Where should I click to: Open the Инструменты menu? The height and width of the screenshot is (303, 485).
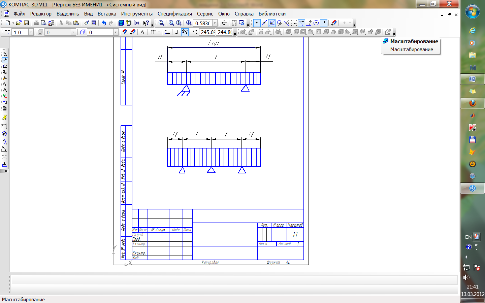[x=137, y=14]
